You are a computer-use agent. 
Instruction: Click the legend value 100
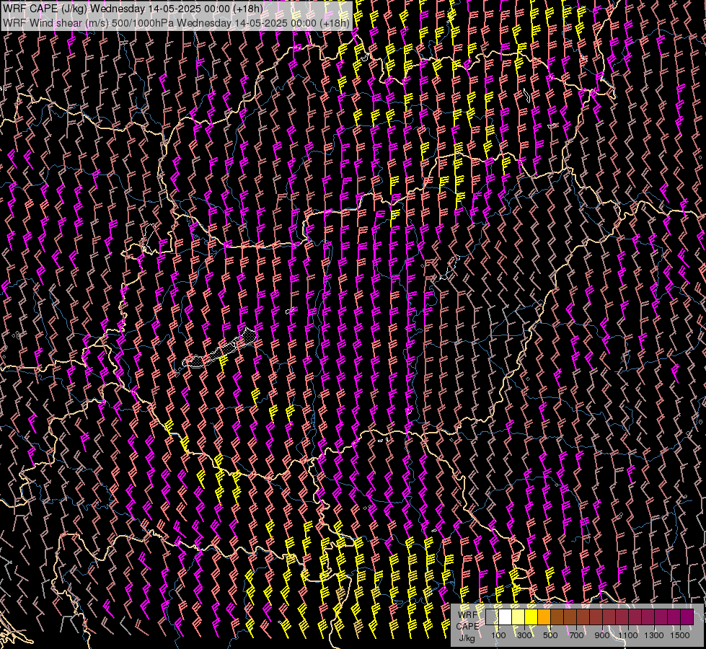498,635
